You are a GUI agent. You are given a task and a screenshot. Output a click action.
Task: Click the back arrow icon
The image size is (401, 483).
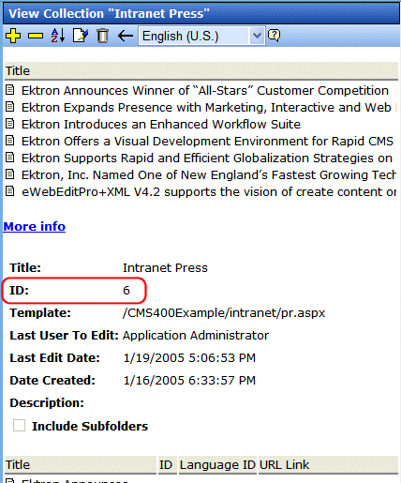click(126, 36)
